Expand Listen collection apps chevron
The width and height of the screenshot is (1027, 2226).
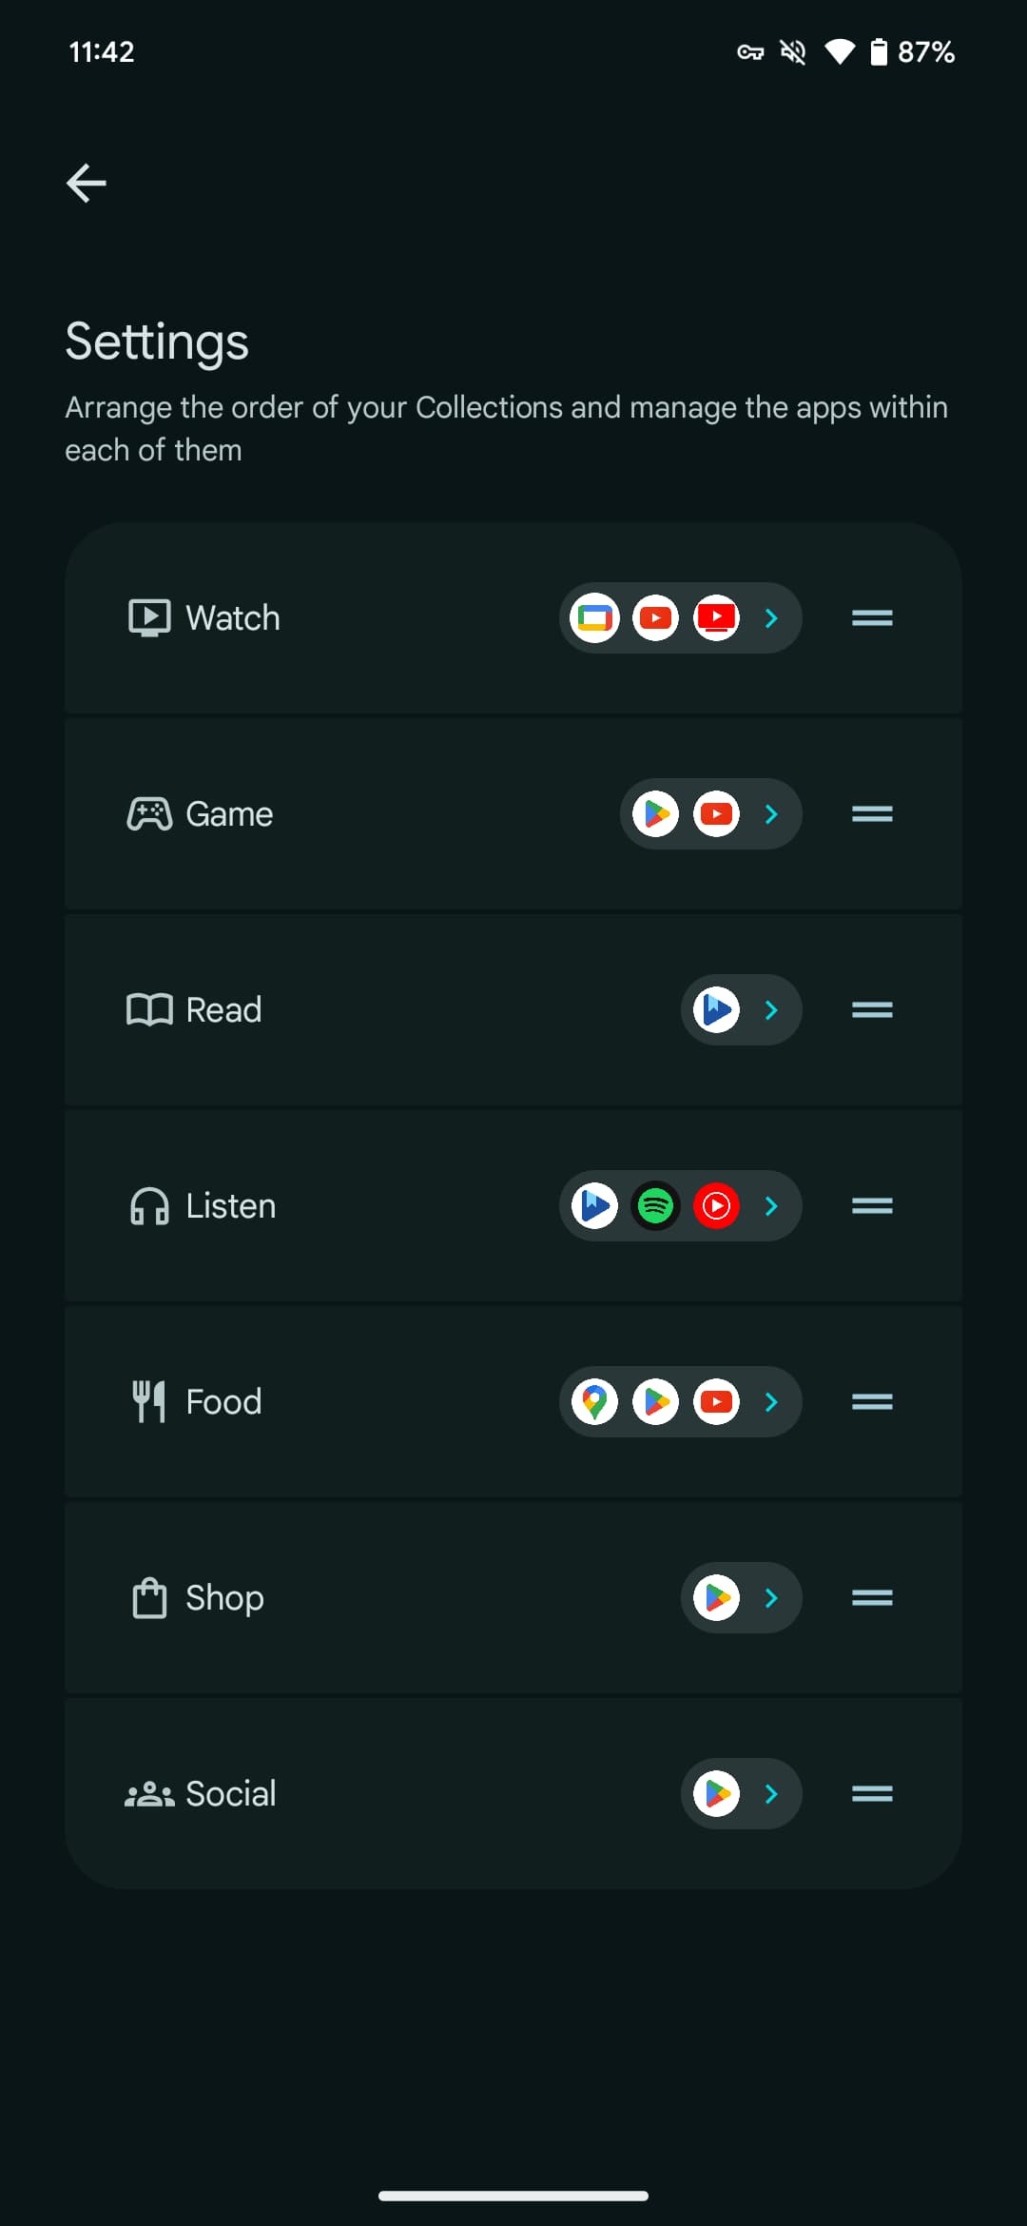point(772,1206)
